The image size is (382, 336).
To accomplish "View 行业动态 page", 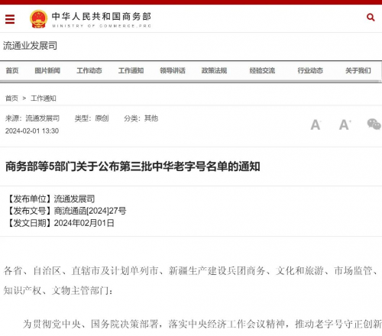I will click(310, 70).
